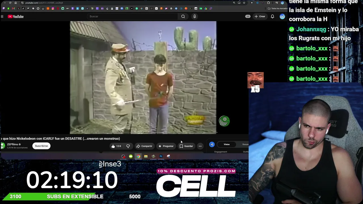Dislike the video with thumbs down
The image size is (363, 204).
128,146
